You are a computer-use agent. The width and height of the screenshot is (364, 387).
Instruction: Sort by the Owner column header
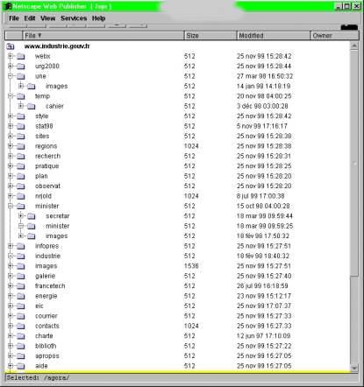pos(334,36)
